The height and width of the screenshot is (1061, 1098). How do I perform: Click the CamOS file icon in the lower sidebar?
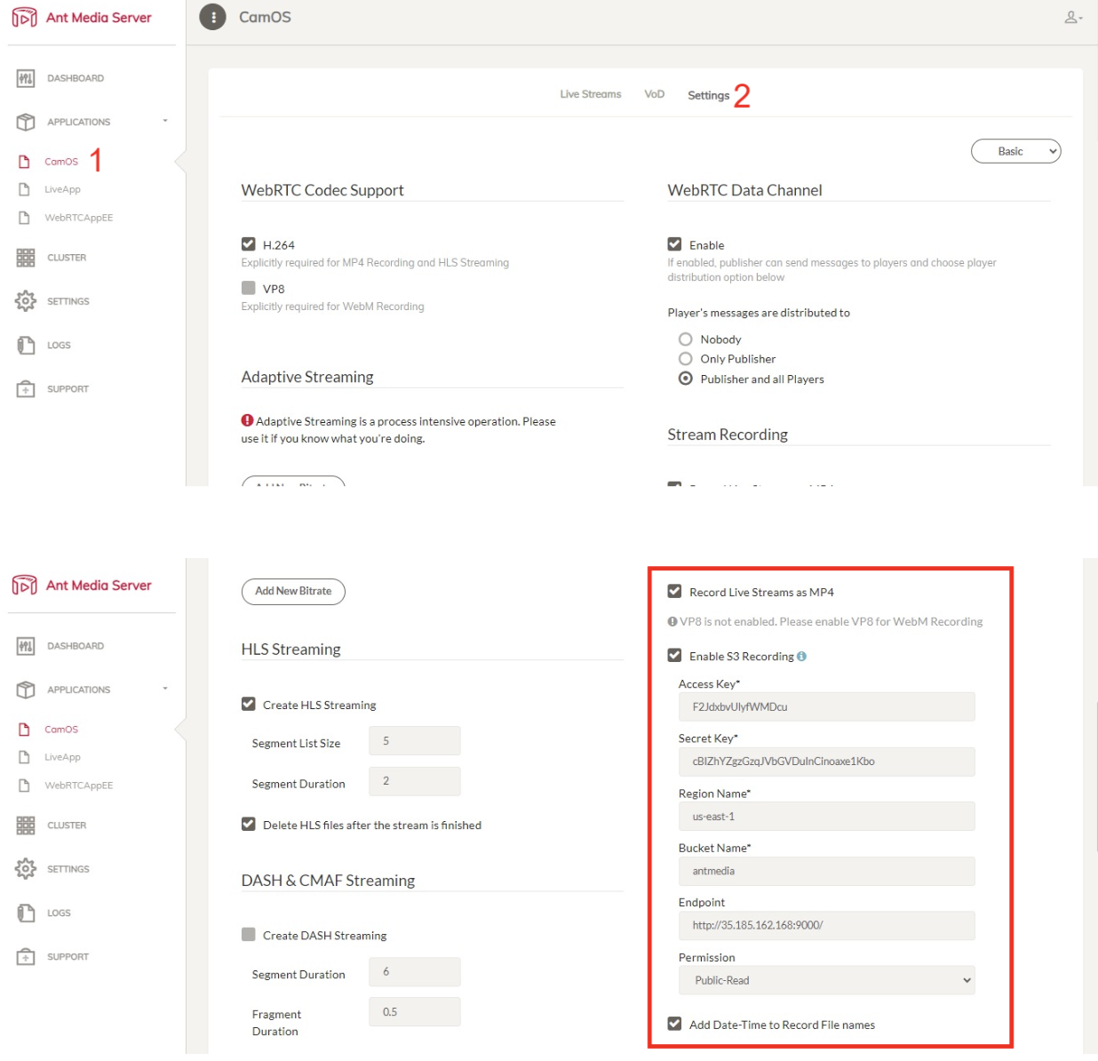[25, 730]
